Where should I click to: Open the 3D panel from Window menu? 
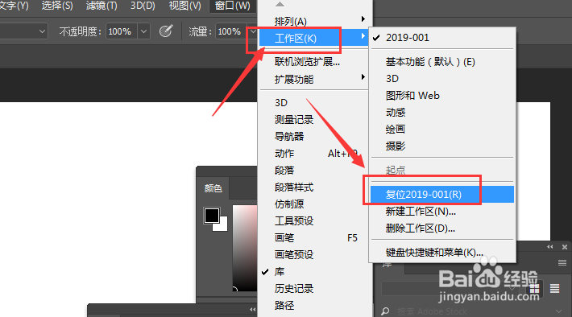click(x=313, y=102)
